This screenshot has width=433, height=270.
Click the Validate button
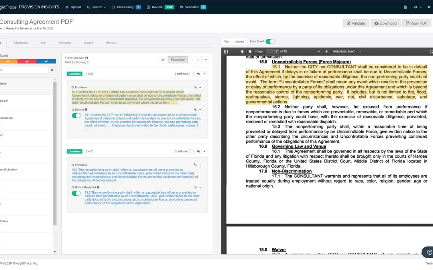356,23
